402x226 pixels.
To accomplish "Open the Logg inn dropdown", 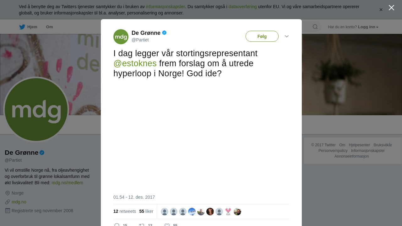I will (368, 27).
